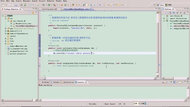Click the New Java Package icon
The width and height of the screenshot is (190, 107).
coord(62,5)
